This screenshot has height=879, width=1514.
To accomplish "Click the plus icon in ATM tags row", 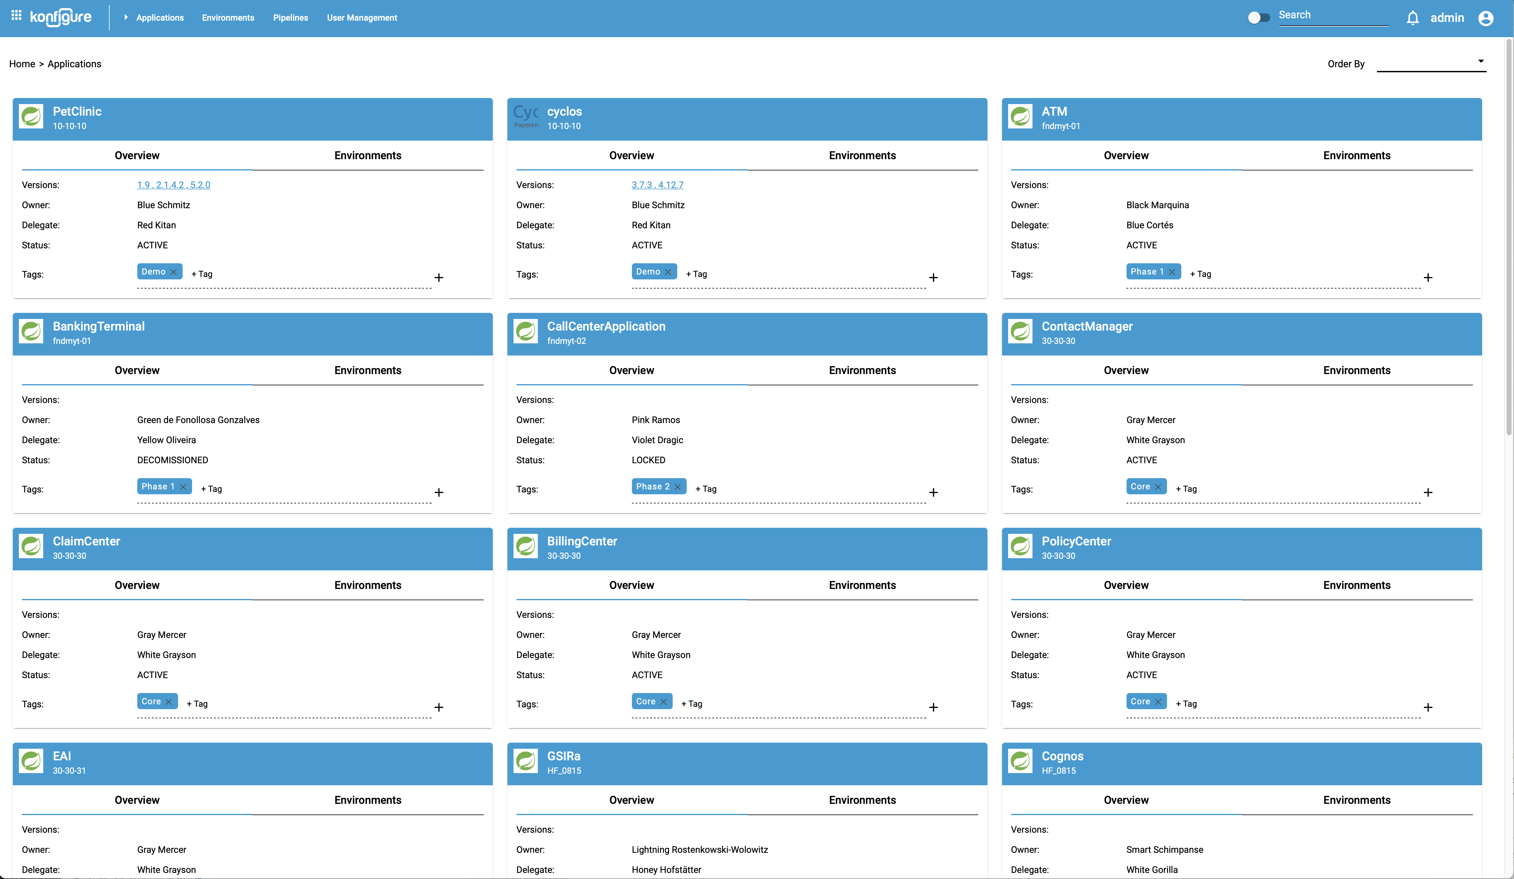I will pos(1428,278).
